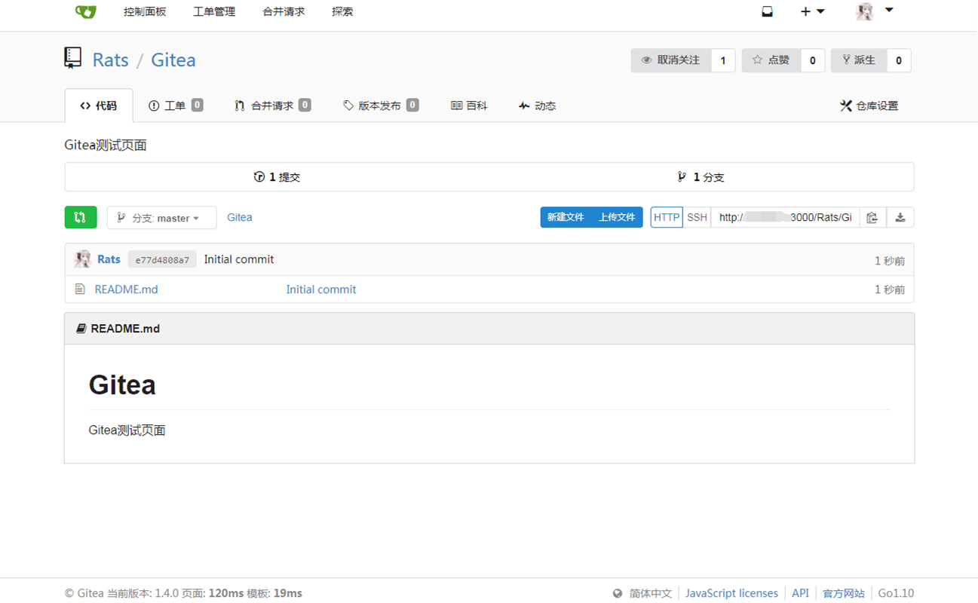Open the Rats owner link

(x=110, y=60)
